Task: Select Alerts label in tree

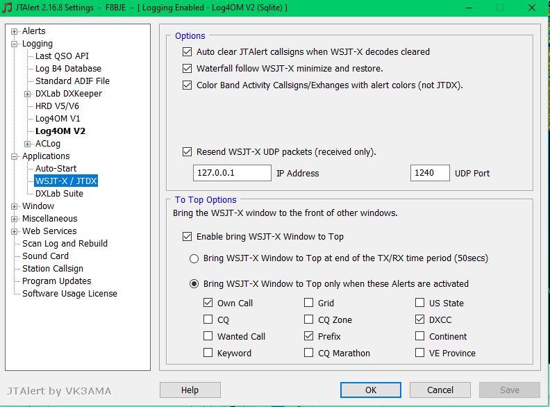Action: (33, 31)
